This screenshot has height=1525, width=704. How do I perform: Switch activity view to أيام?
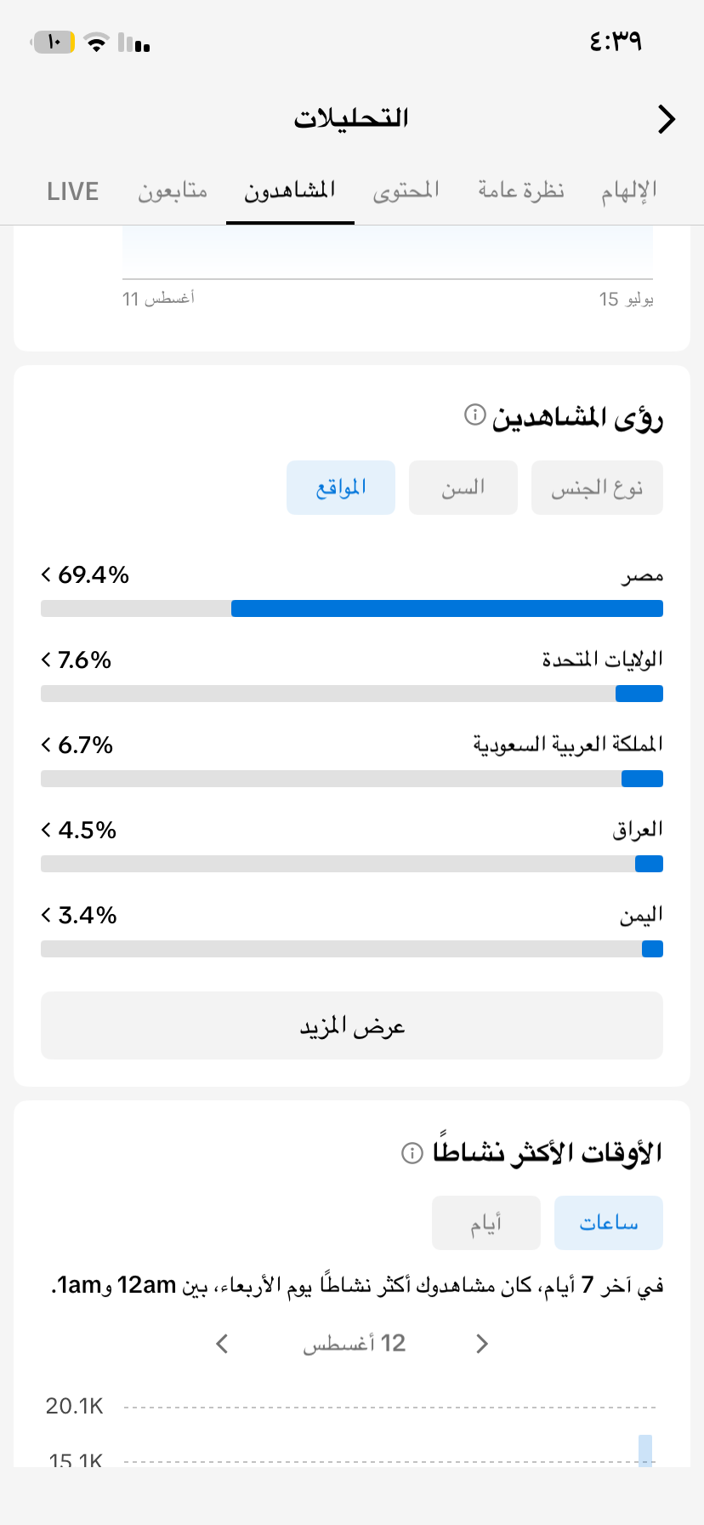[x=486, y=1223]
